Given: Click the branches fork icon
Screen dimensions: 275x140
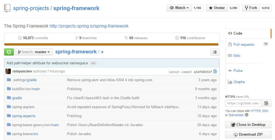Looking at the screenshot, I should click(x=77, y=38).
